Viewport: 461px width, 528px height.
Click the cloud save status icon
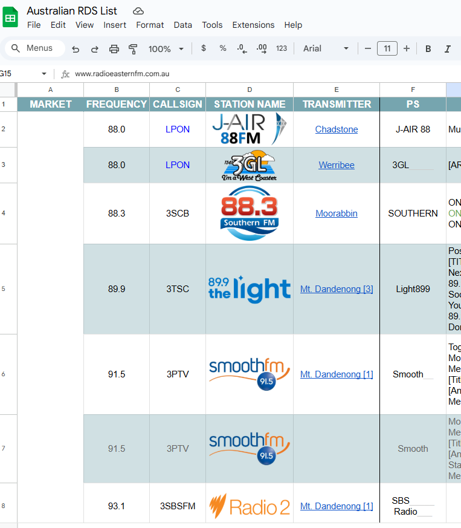(x=138, y=11)
